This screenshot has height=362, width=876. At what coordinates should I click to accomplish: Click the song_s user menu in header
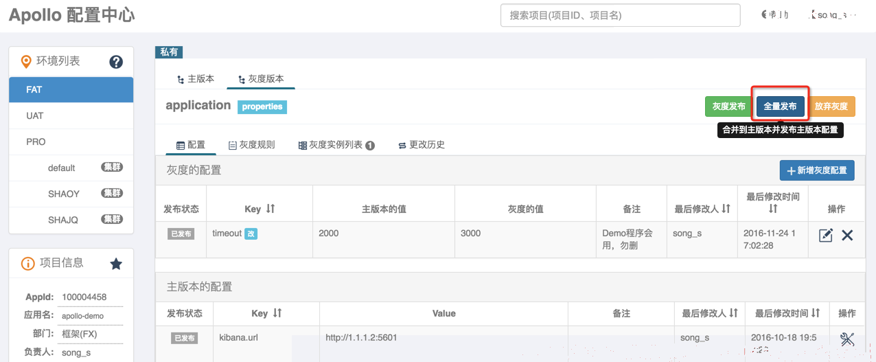coord(833,14)
